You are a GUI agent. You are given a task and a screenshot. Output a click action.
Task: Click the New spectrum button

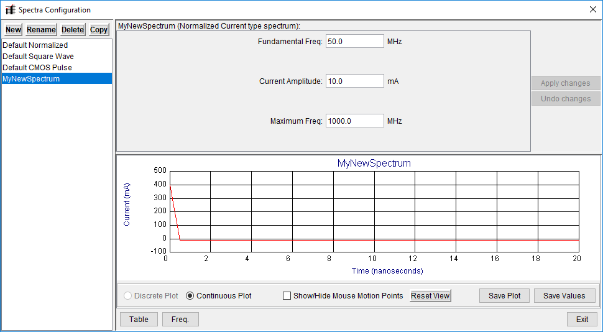[13, 30]
